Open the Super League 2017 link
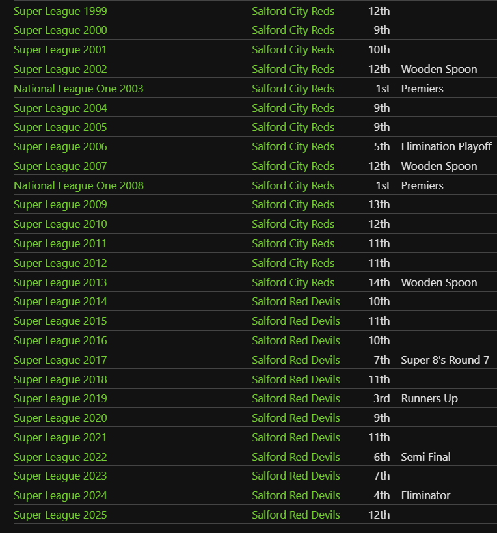 60,361
